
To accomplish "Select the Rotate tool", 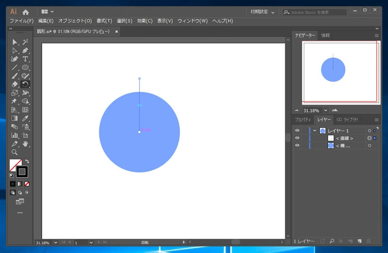I will [x=25, y=84].
